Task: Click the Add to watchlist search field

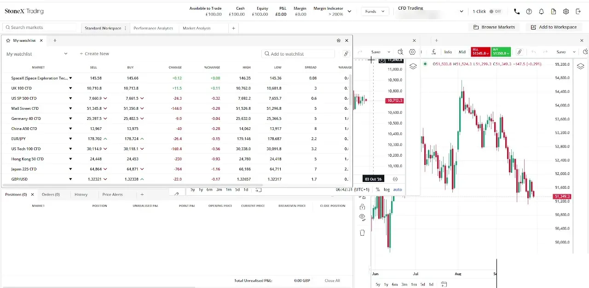Action: pyautogui.click(x=298, y=54)
